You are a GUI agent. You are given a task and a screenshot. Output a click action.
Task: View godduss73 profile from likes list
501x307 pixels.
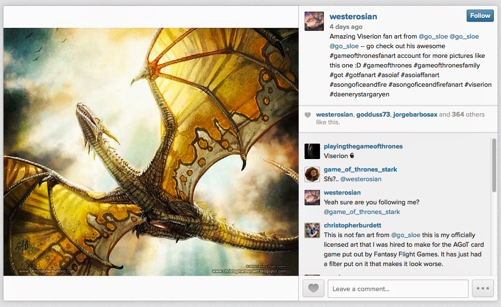click(373, 114)
